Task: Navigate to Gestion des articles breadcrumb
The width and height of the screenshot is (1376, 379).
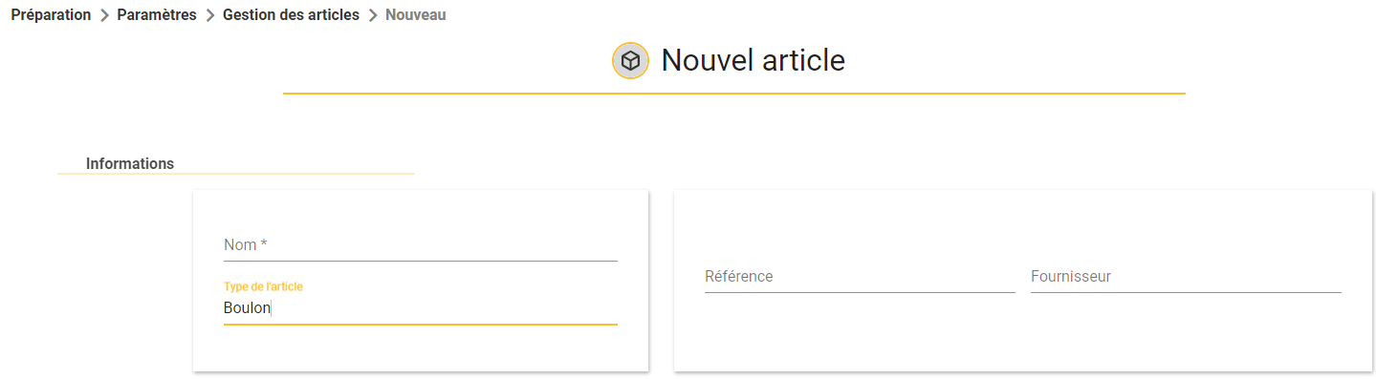Action: click(291, 15)
